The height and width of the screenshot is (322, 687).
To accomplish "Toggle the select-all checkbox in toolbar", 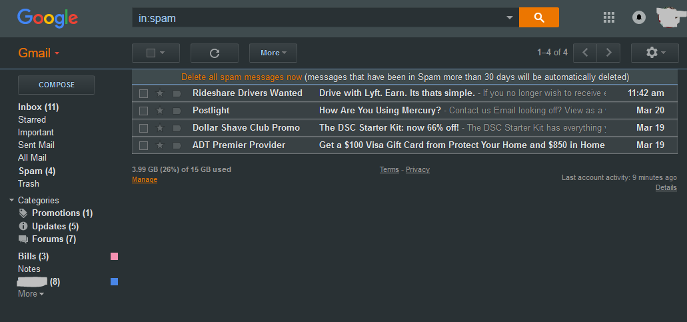I will point(151,53).
